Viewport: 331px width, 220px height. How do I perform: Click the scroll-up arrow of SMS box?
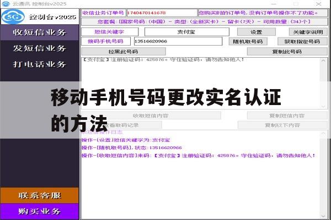[323, 61]
